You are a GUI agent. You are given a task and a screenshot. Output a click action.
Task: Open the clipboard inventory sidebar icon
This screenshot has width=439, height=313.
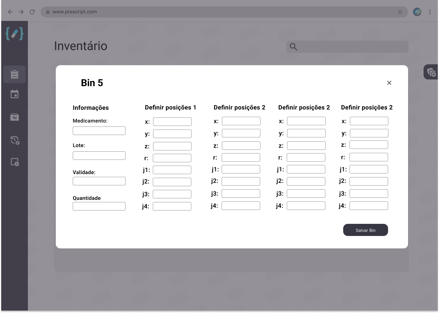pyautogui.click(x=15, y=74)
